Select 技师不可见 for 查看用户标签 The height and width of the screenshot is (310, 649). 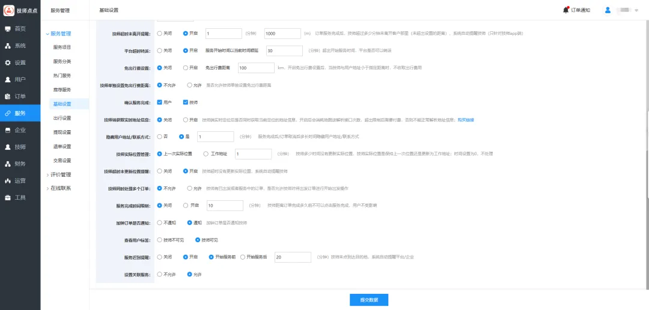(x=159, y=240)
